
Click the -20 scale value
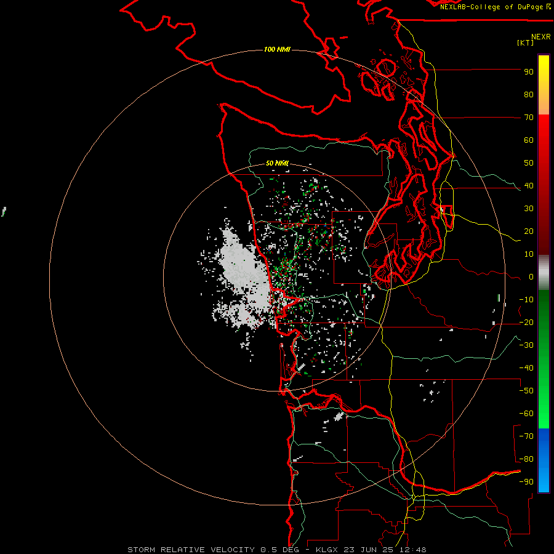tap(526, 323)
